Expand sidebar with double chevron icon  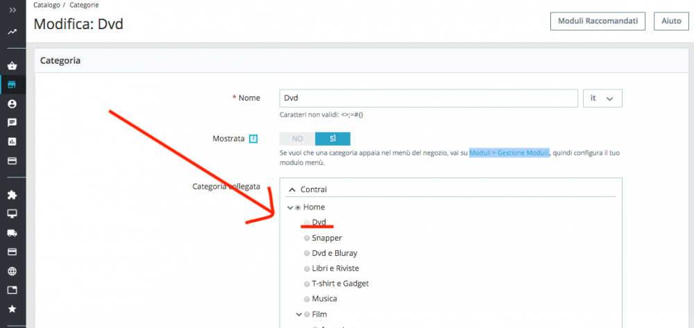point(12,9)
